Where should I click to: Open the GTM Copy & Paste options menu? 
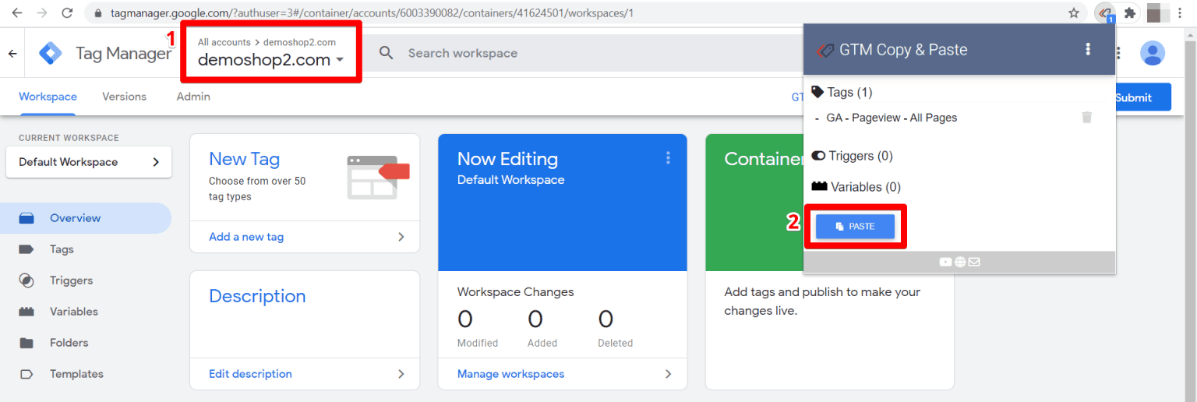[x=1088, y=50]
